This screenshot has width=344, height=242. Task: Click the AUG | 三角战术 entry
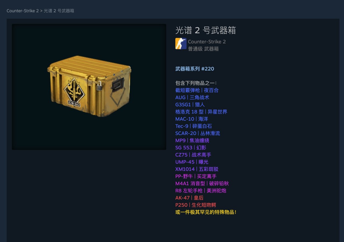point(192,97)
